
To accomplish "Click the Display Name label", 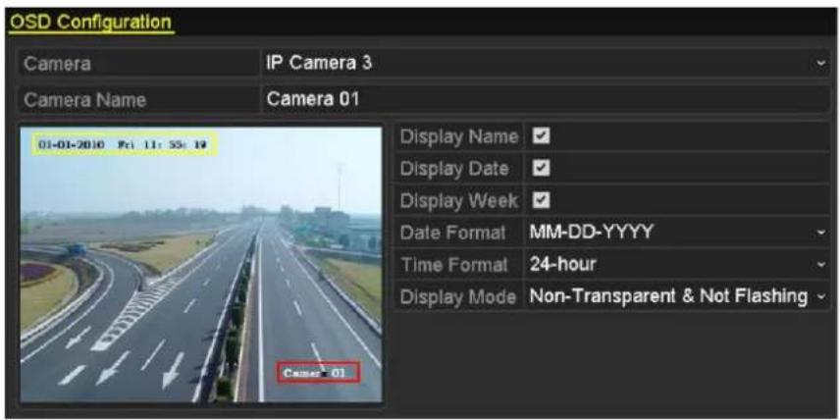I will pyautogui.click(x=459, y=137).
